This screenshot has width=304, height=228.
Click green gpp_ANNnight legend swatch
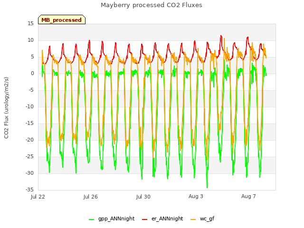click(x=91, y=219)
